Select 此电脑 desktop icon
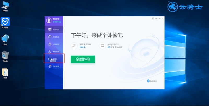The width and height of the screenshot is (209, 106). pyautogui.click(x=5, y=6)
